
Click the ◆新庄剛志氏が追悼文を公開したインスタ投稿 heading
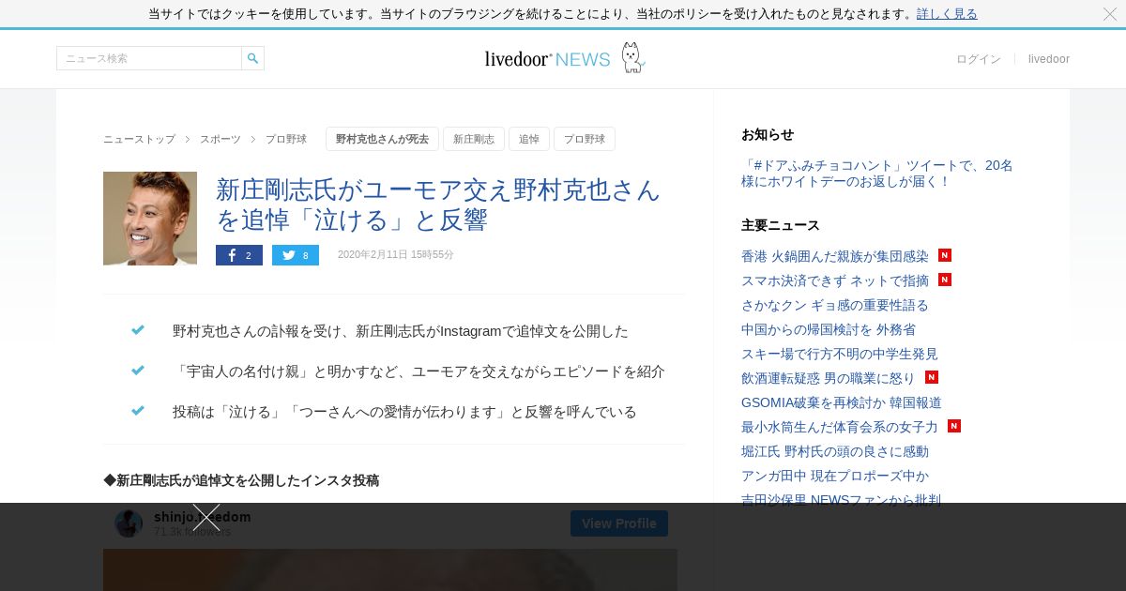tap(241, 480)
